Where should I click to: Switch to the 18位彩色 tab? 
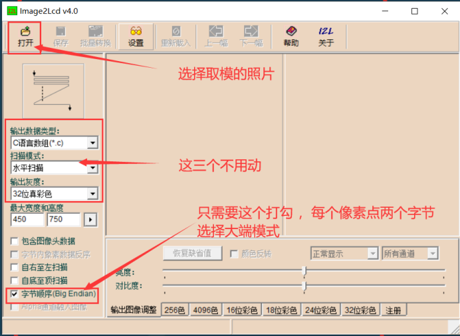point(281,310)
